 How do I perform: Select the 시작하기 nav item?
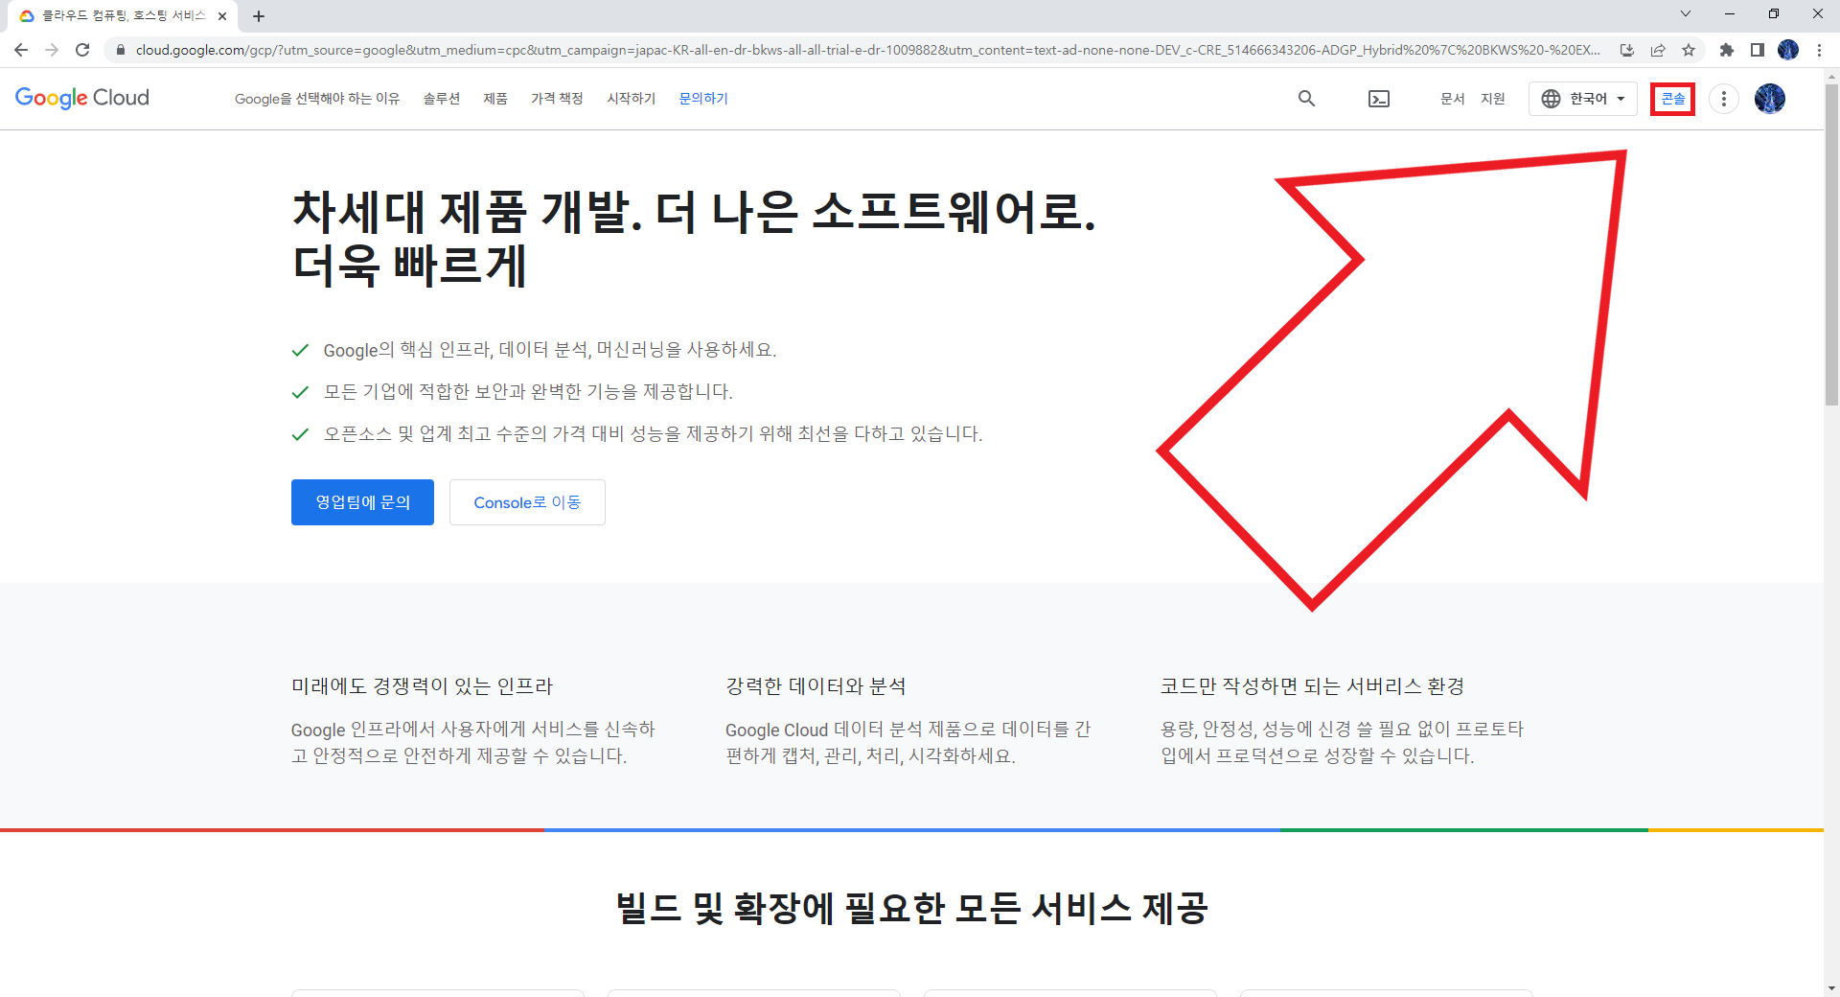(631, 99)
